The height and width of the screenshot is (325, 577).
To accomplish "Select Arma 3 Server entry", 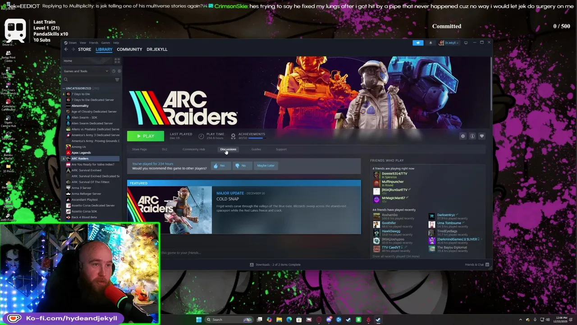I will [81, 188].
